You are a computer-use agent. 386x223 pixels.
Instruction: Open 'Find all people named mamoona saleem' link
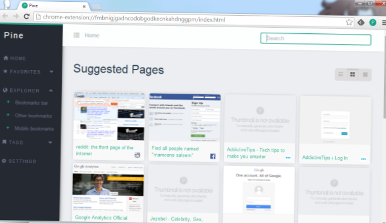coord(175,152)
